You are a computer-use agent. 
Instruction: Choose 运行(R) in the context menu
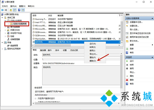93,44
